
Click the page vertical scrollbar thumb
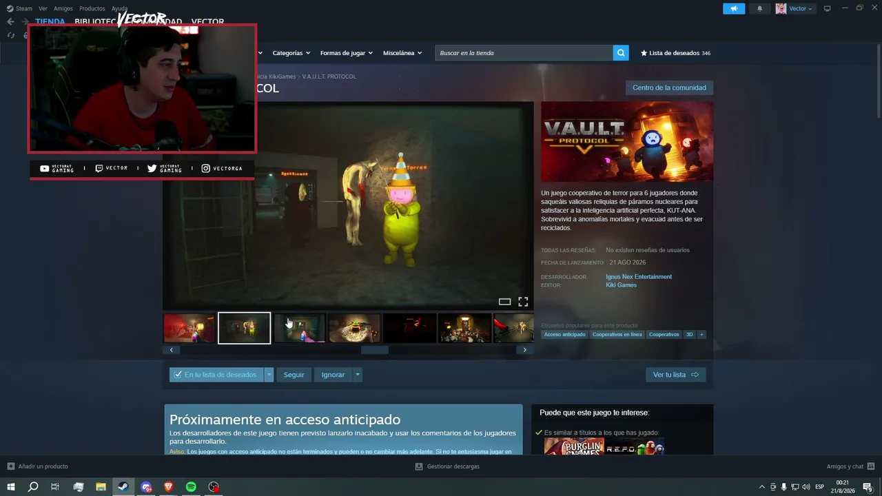click(x=879, y=83)
